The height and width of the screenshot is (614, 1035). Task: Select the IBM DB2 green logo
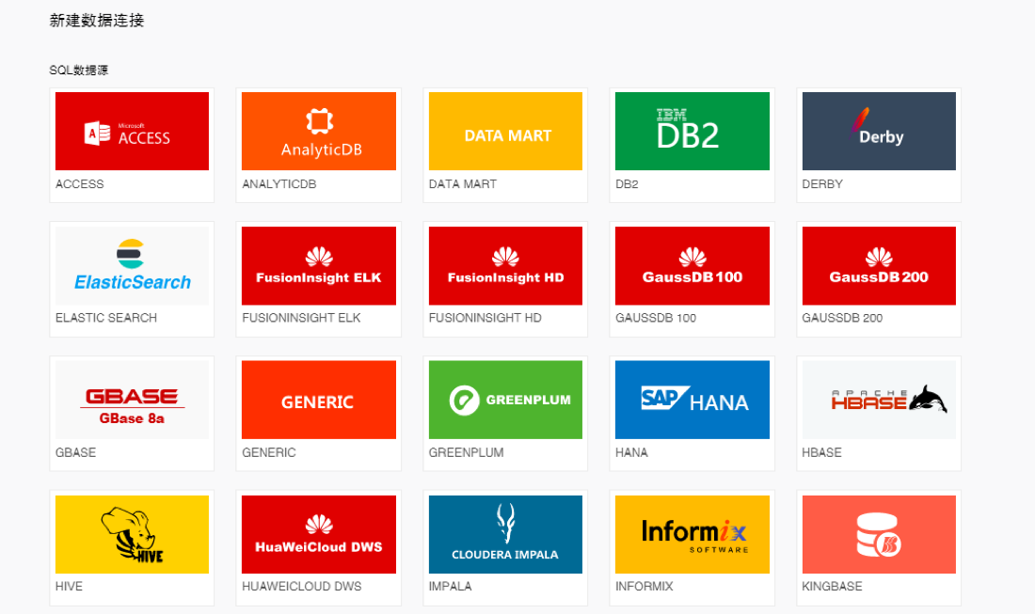click(x=693, y=132)
